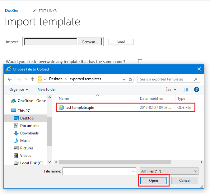Select the test template.qde file icon
This screenshot has width=210, height=194.
pos(62,107)
